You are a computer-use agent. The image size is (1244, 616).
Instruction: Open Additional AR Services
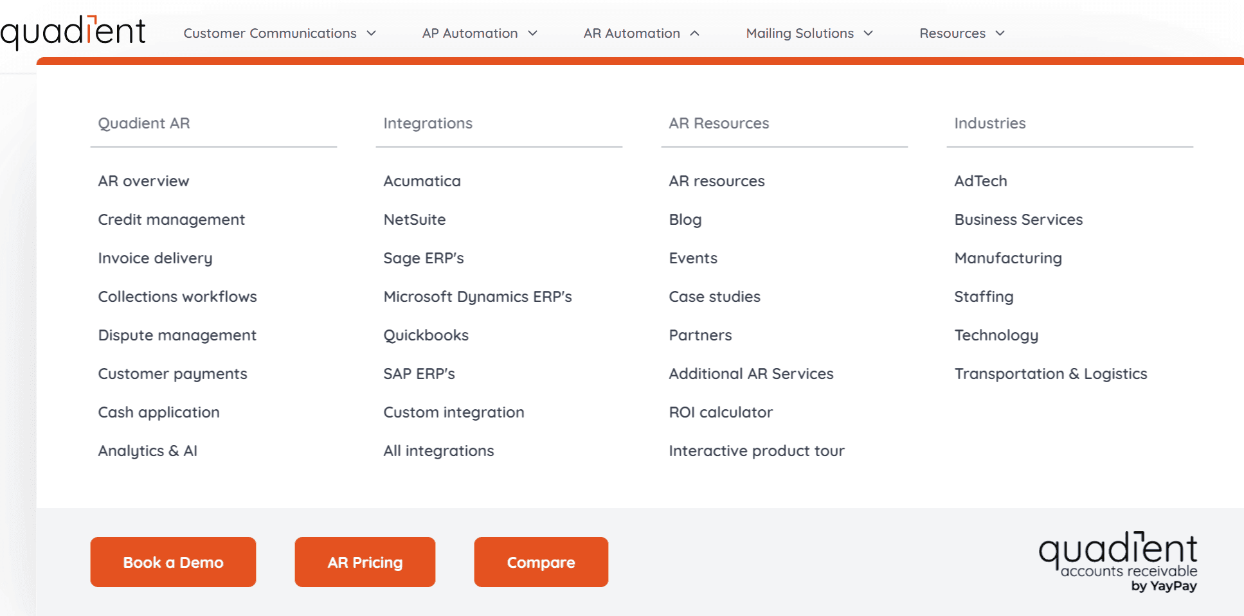[751, 374]
